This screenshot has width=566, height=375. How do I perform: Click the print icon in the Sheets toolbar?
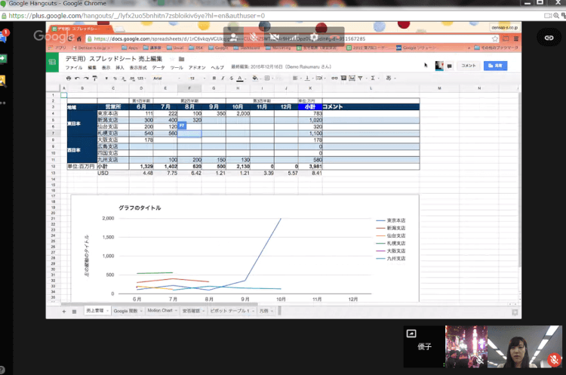(x=69, y=78)
